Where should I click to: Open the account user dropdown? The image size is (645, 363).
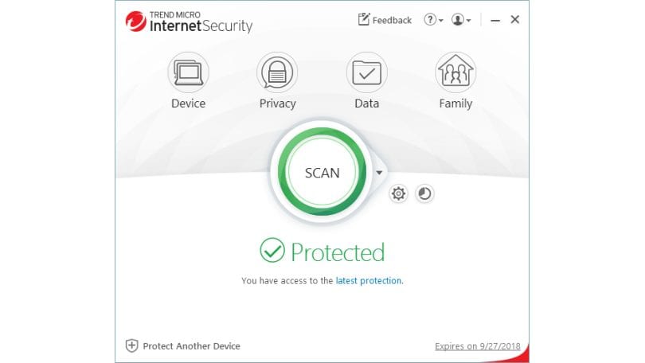click(x=461, y=19)
